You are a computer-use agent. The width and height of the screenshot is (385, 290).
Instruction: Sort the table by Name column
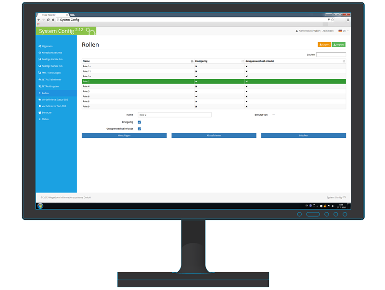point(192,61)
